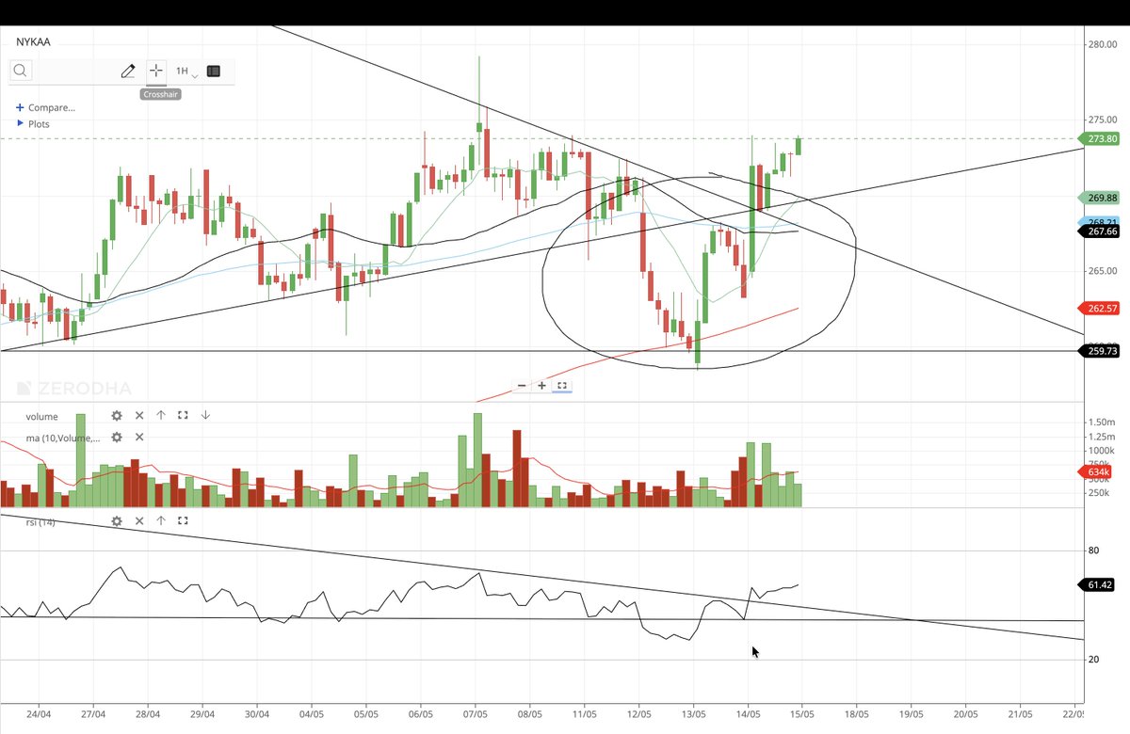The width and height of the screenshot is (1130, 734).
Task: Click the 265.00 price axis label
Action: pos(1103,271)
